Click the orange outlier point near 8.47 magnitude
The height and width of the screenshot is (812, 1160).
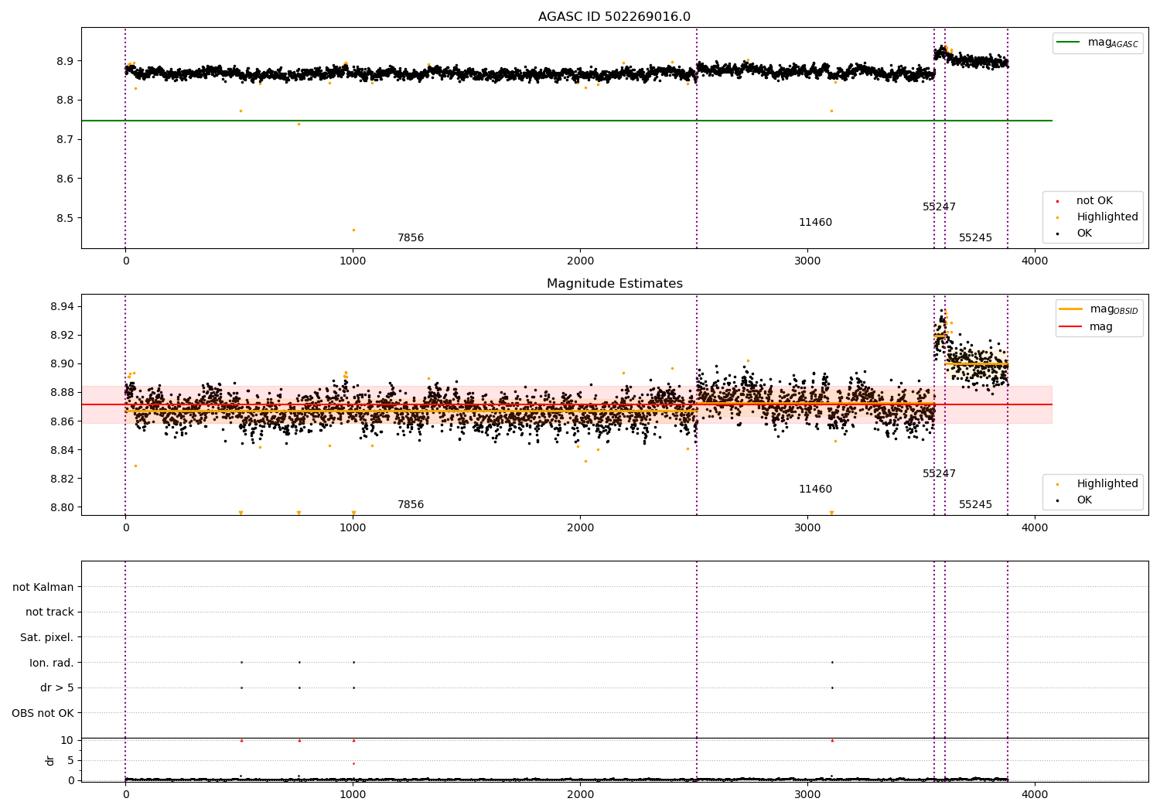(353, 230)
